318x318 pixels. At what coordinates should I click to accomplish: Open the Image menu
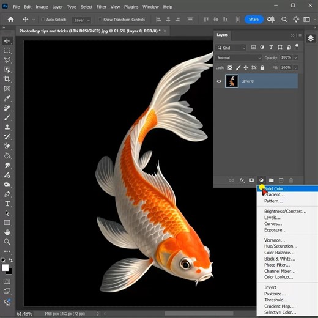[x=42, y=7]
